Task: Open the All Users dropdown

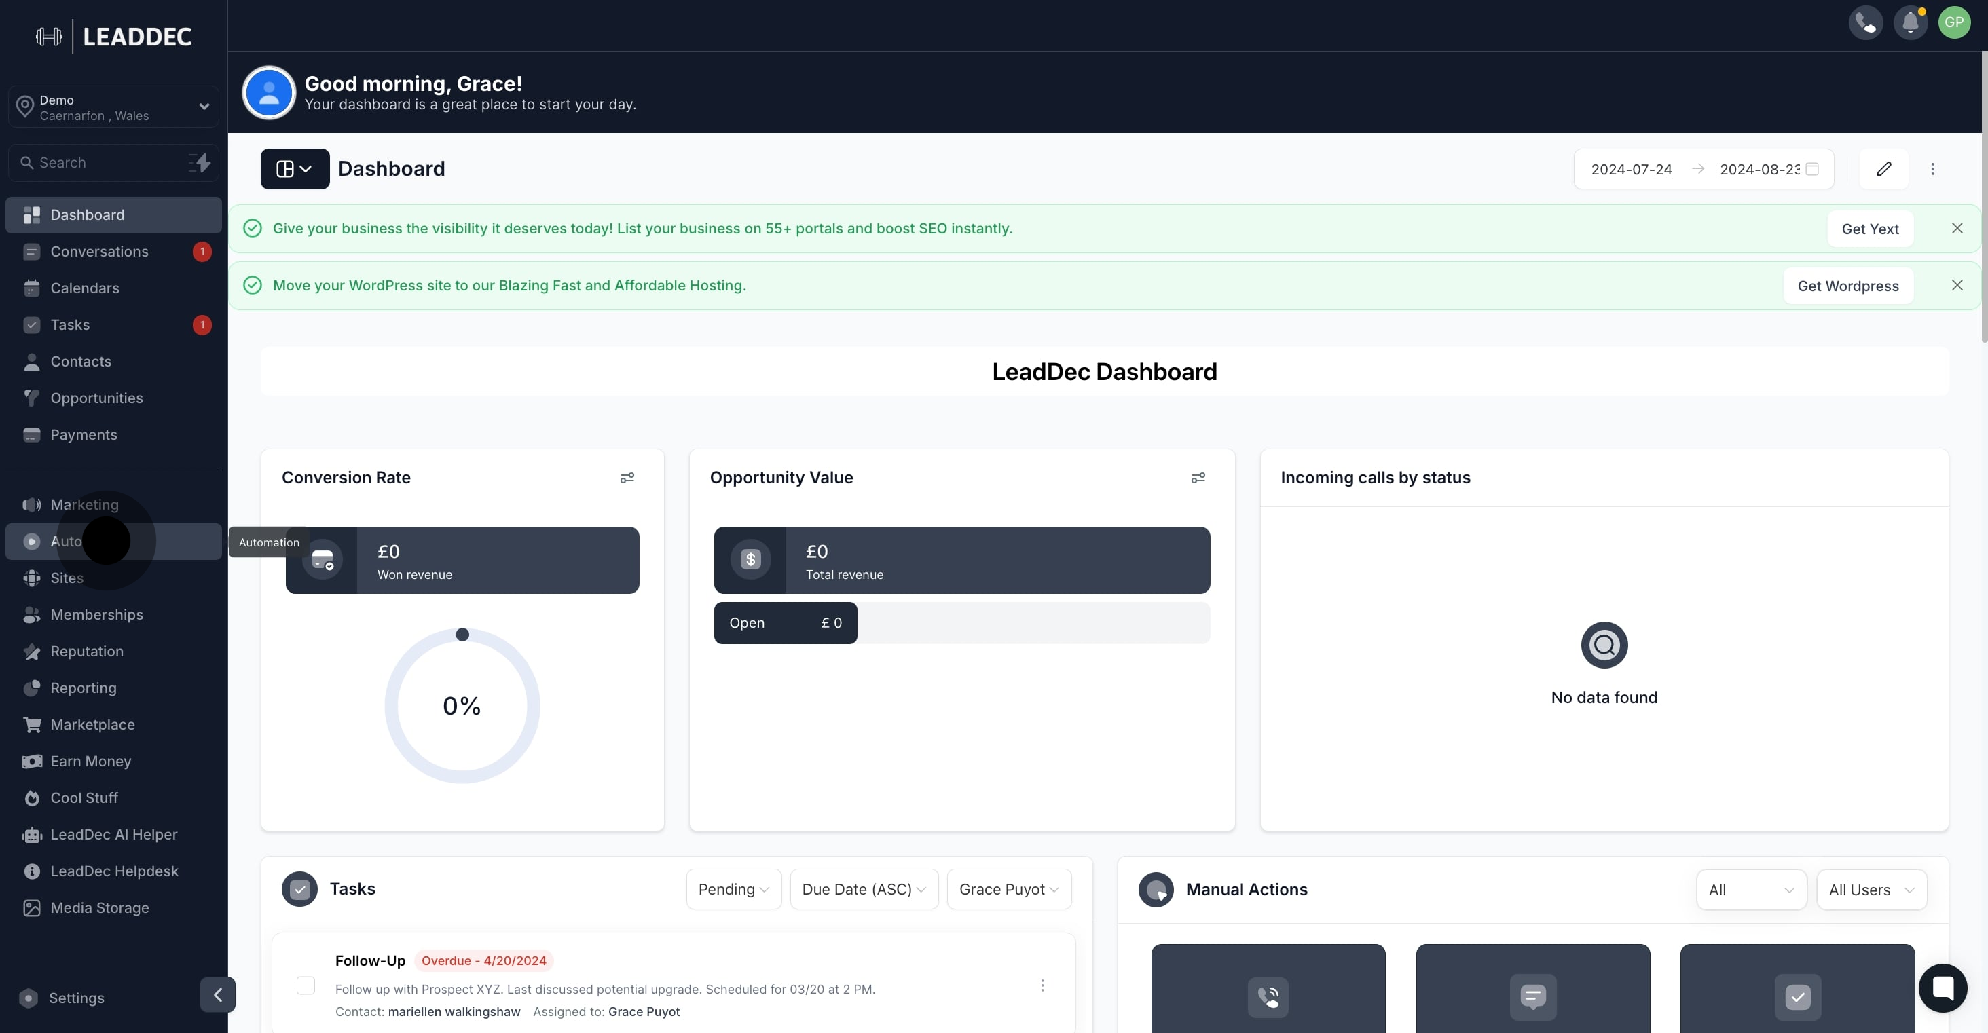Action: tap(1871, 890)
